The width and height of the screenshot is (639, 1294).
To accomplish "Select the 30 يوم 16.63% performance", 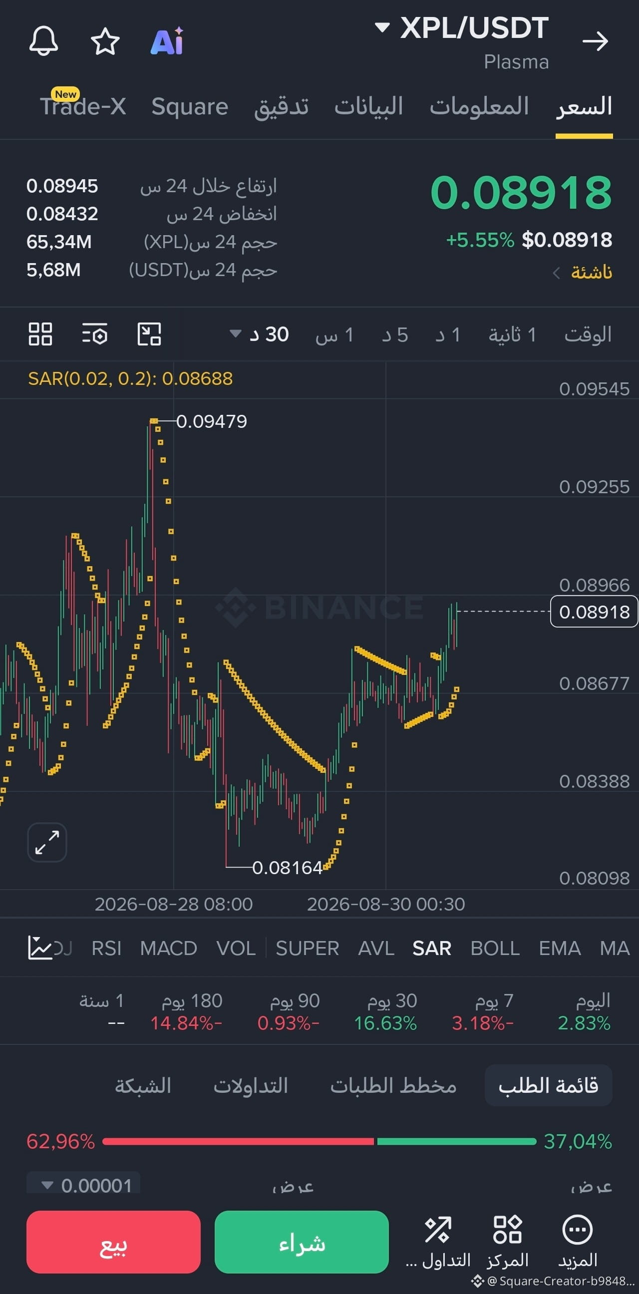I will [x=386, y=1011].
